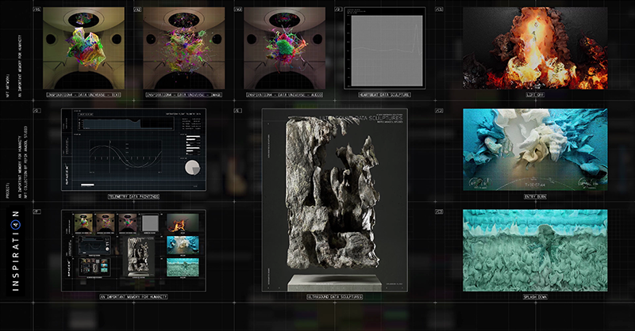Select the grey Heartbeat Data Sculpture graph panel

click(x=385, y=48)
